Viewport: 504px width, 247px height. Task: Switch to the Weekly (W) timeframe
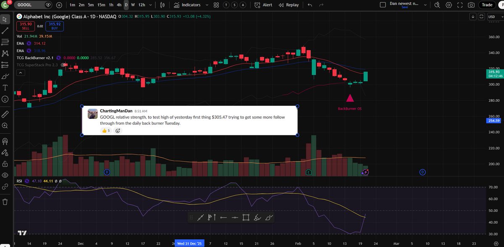tap(133, 5)
